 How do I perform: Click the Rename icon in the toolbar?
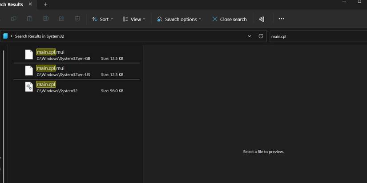[45, 19]
